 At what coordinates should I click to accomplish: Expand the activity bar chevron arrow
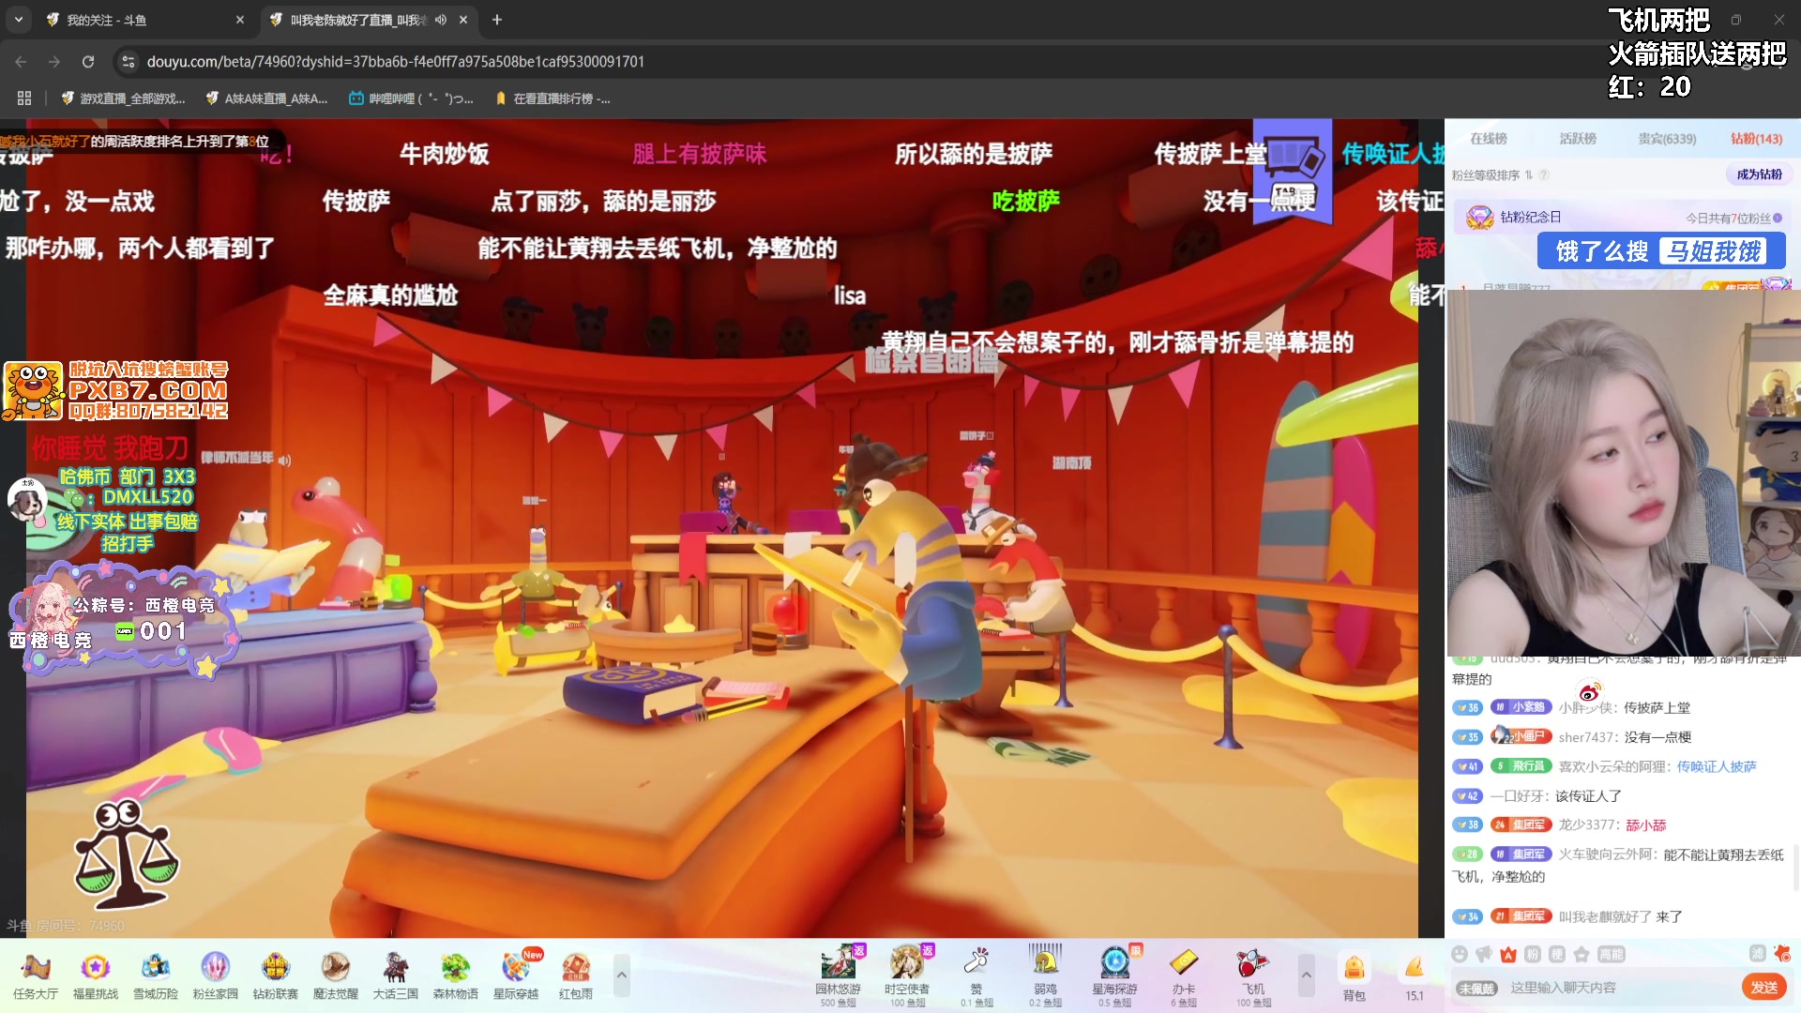pos(621,975)
